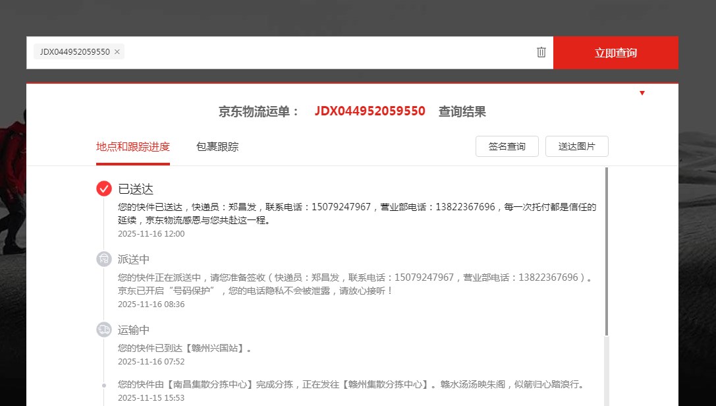The image size is (716, 406).
Task: Click the truck icon beside 运输中
Action: point(104,330)
